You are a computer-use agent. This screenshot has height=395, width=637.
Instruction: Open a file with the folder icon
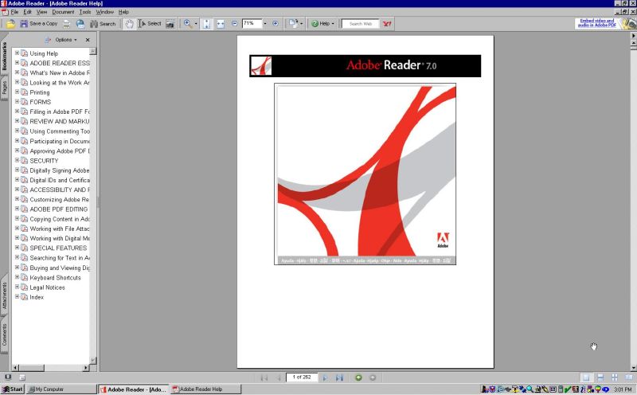[10, 24]
